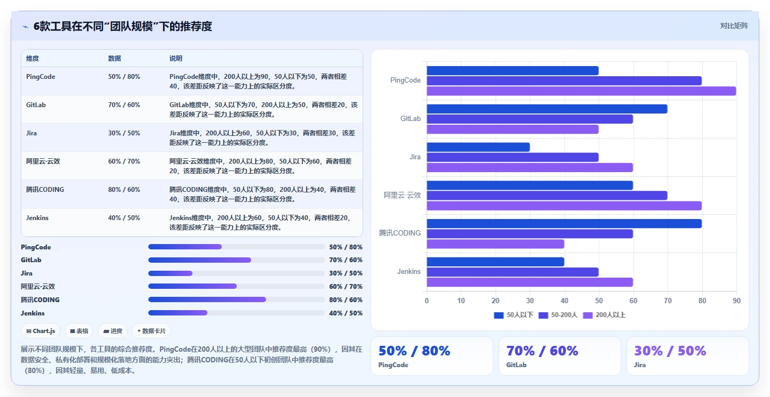Click the 维度 table column header
This screenshot has height=397, width=770.
(x=33, y=59)
